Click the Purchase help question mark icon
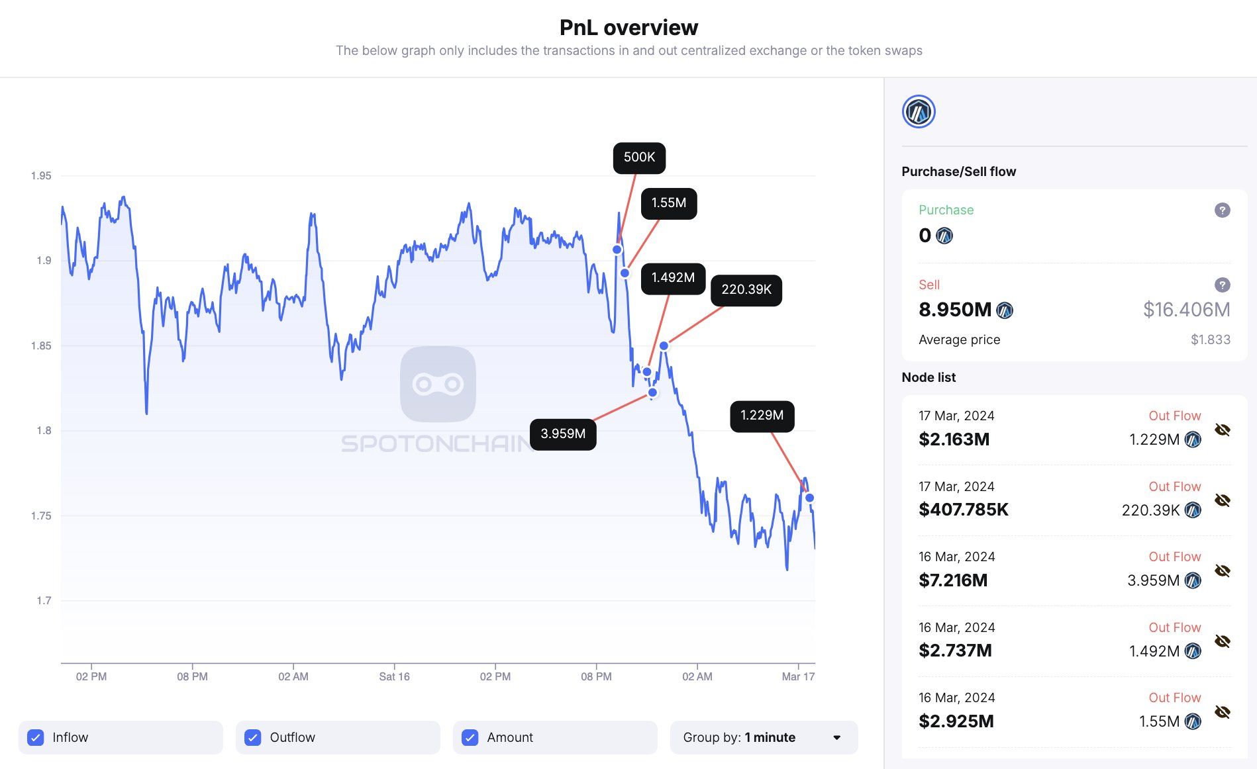Screen dimensions: 1257x769 click(x=1222, y=210)
